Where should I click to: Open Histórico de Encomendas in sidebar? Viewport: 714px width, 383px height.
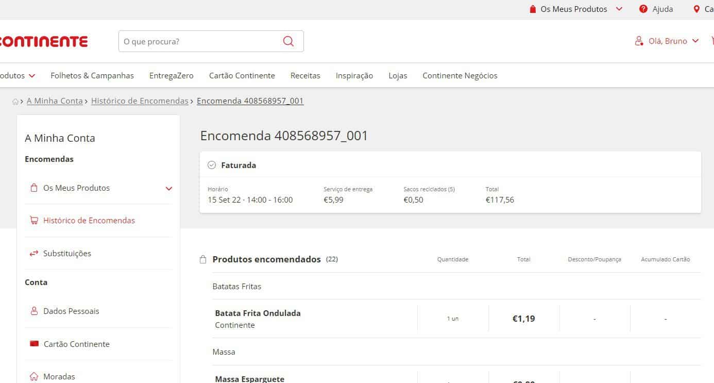click(x=89, y=221)
